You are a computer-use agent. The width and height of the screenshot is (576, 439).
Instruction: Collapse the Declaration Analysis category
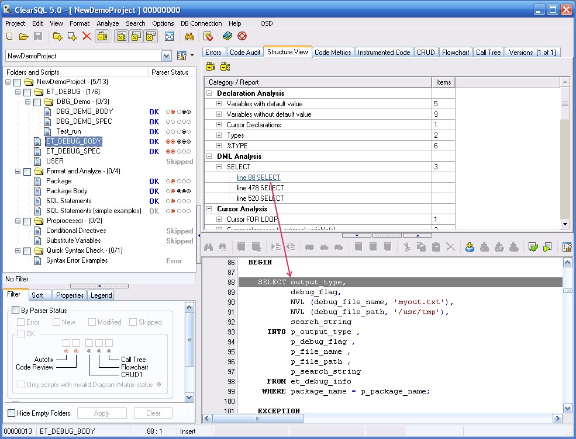coord(208,93)
